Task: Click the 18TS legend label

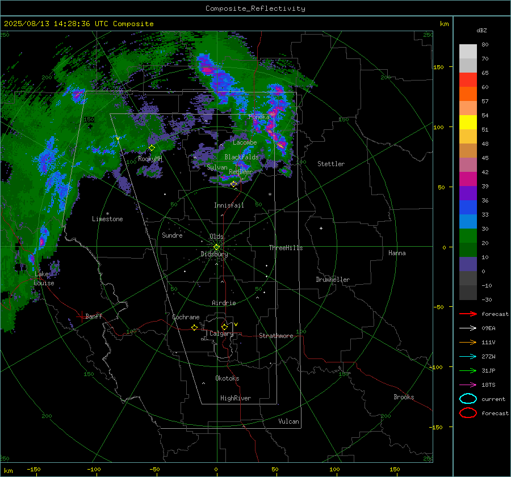Action: [488, 385]
